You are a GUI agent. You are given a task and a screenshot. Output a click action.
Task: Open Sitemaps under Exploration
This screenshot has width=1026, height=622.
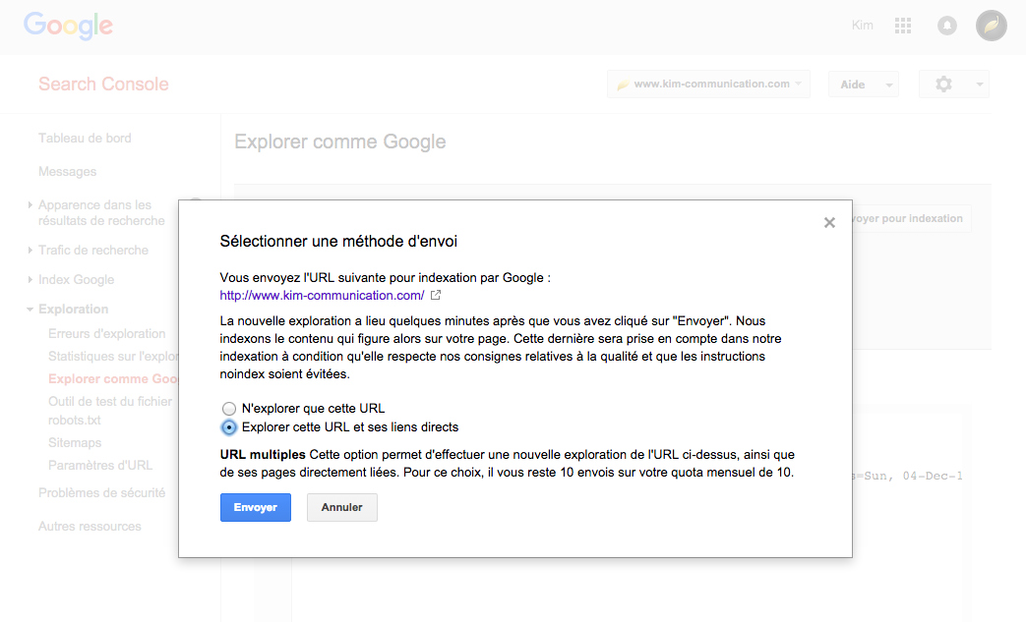click(75, 443)
